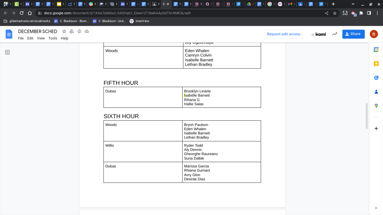Click Desirae Diaz name
The width and height of the screenshot is (383, 215).
tap(195, 179)
